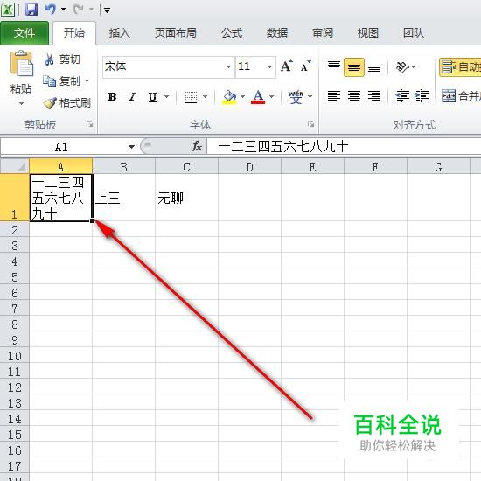The width and height of the screenshot is (481, 481).
Task: Click the decrease indent icon
Action: 402,96
